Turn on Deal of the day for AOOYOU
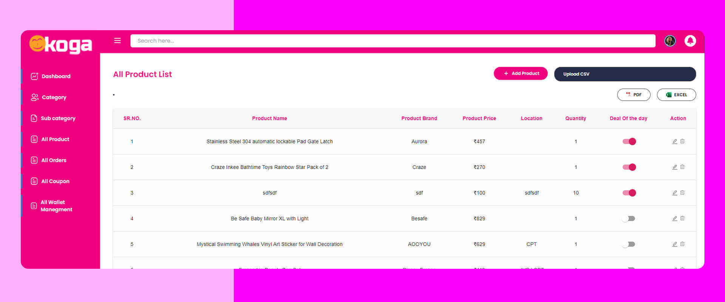This screenshot has width=725, height=302. point(629,244)
